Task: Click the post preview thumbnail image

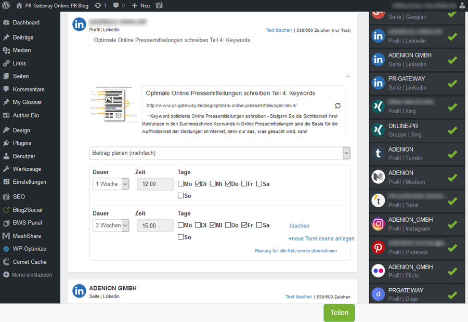Action: (114, 104)
